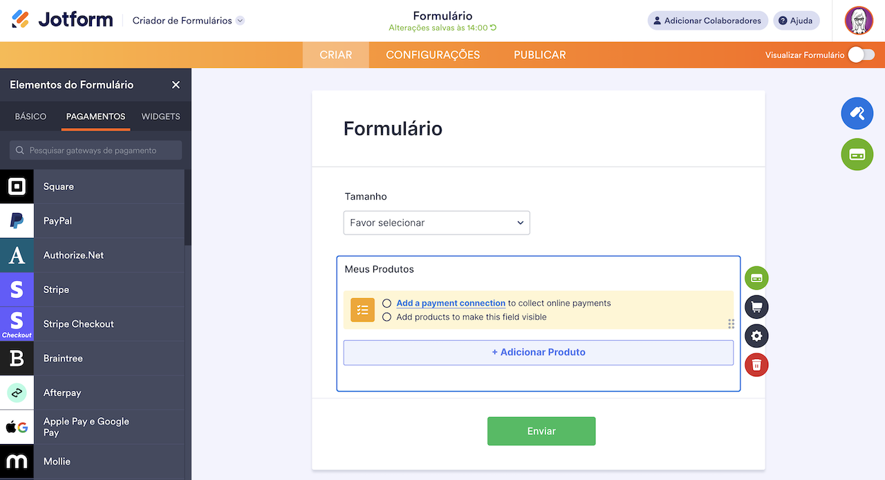Select the Square payment gateway icon
885x480 pixels.
coord(17,186)
